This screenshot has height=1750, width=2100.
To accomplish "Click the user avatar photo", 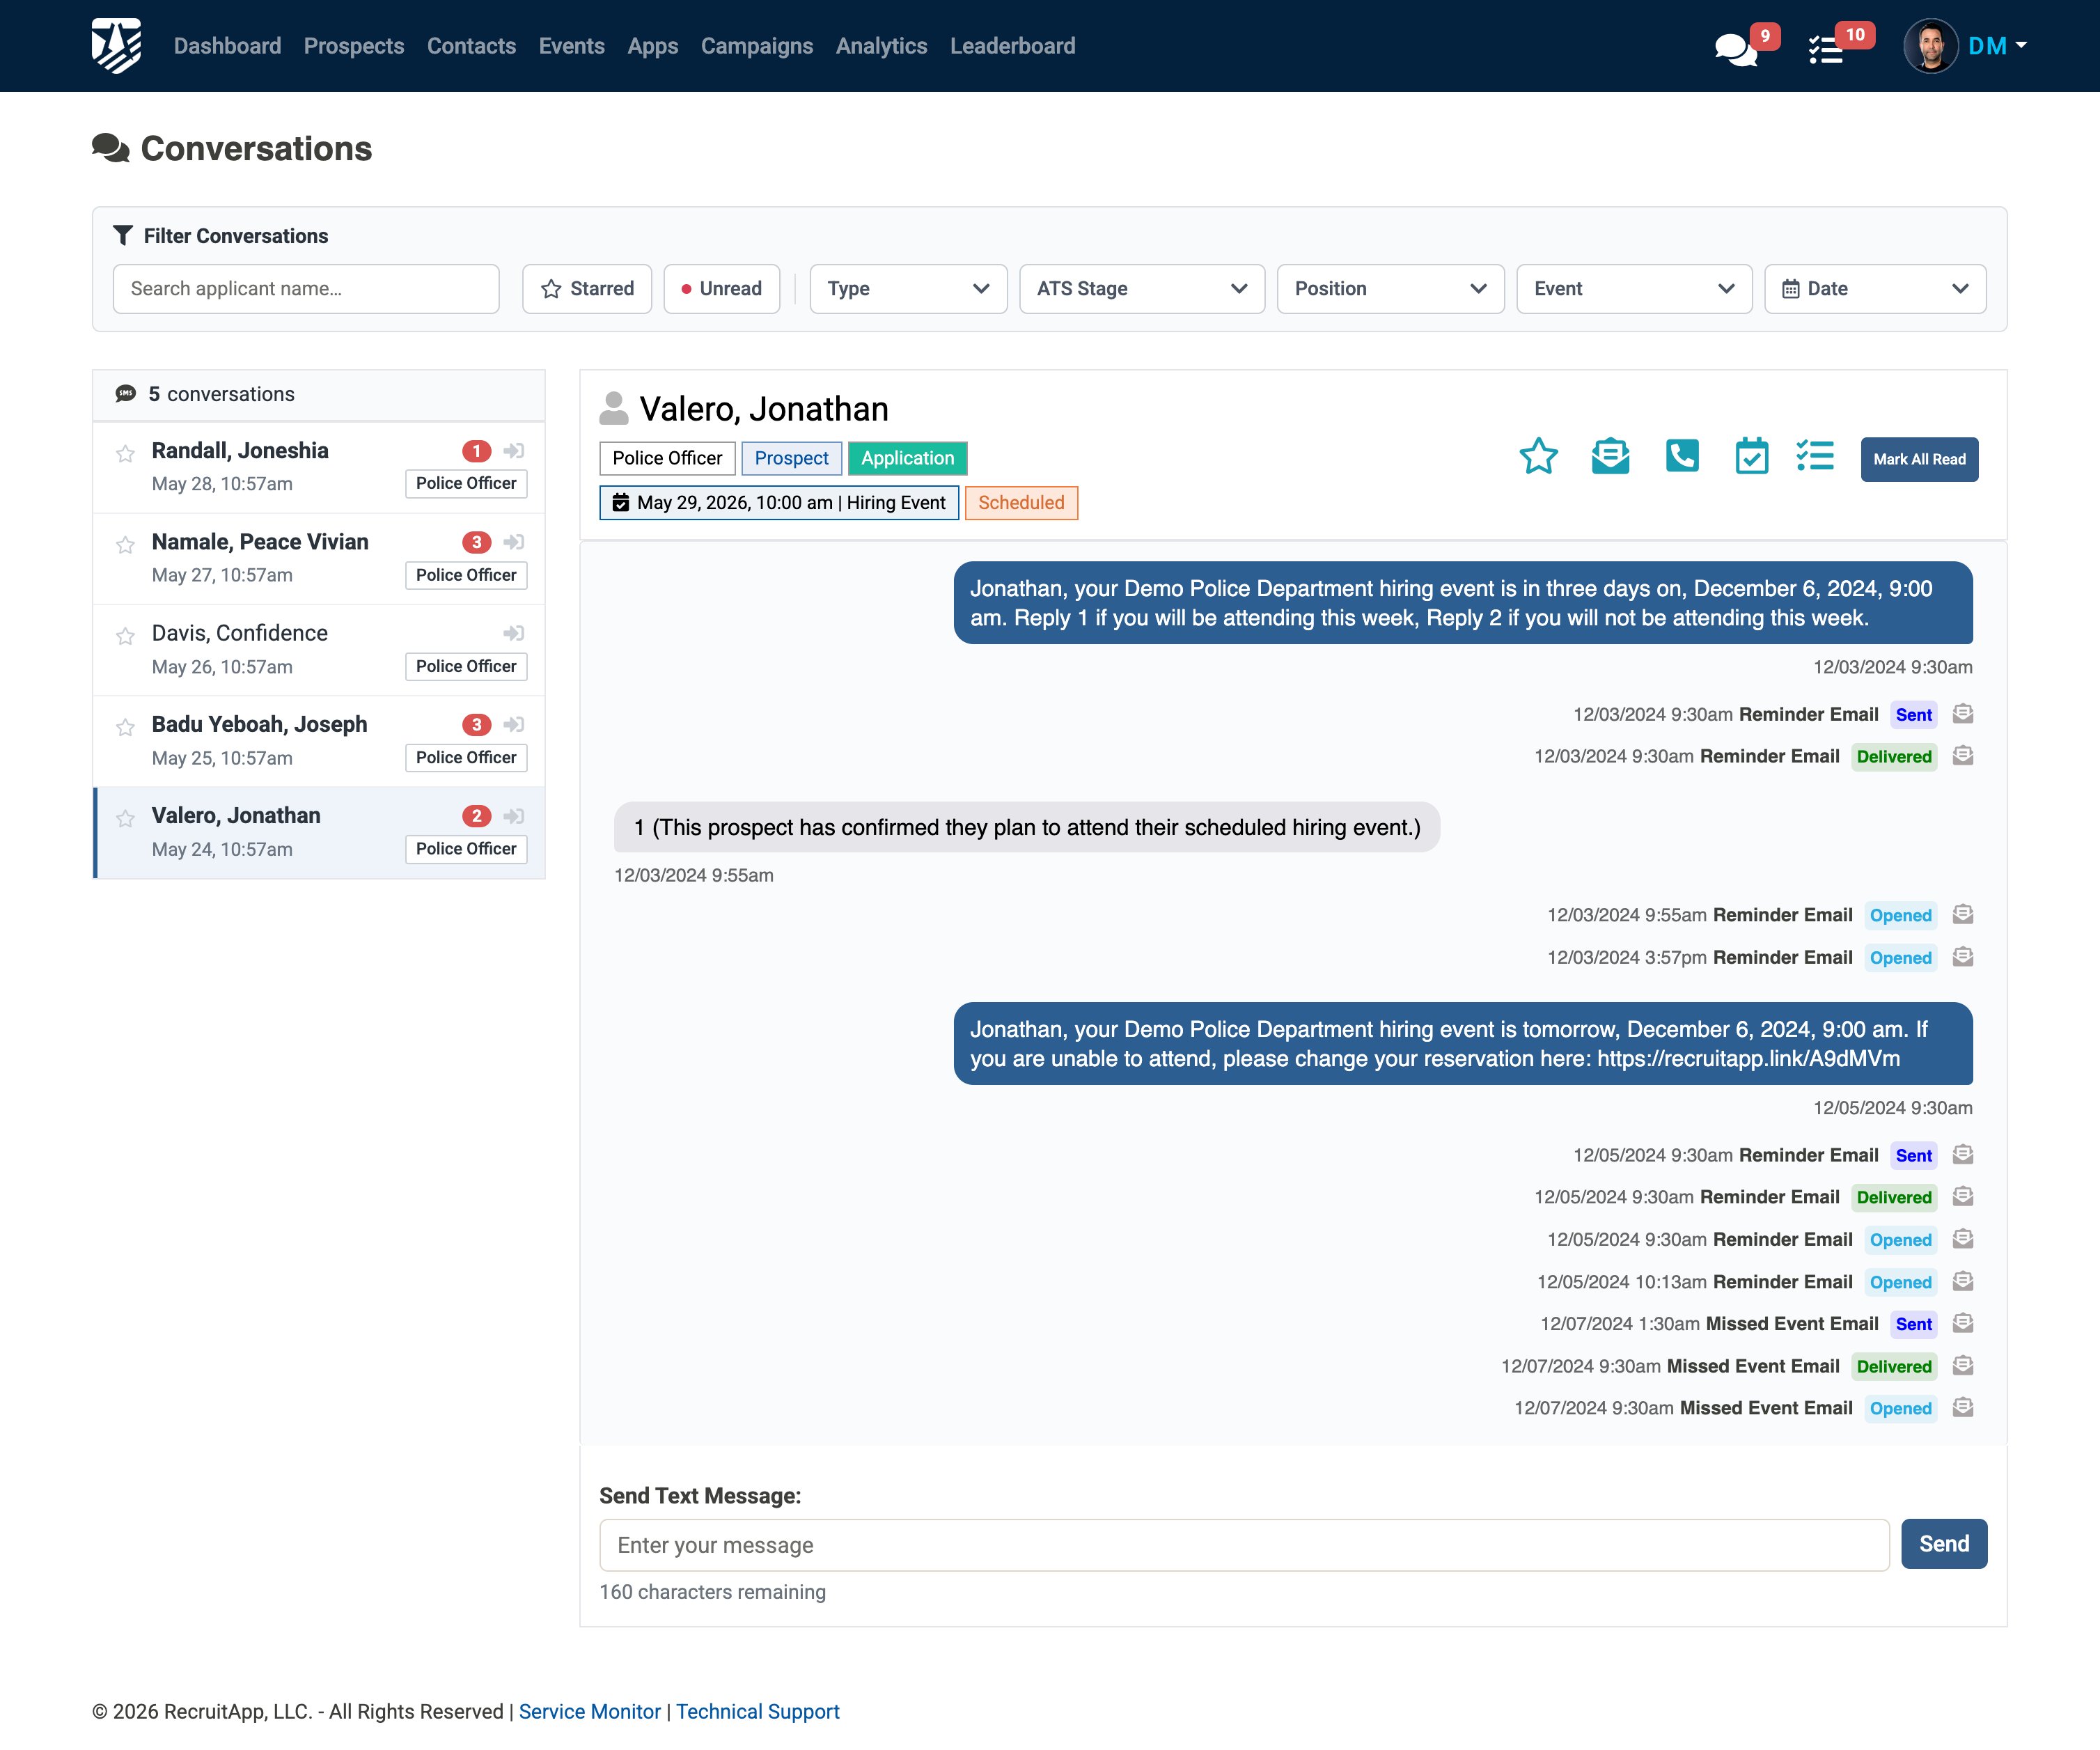I will [x=1930, y=46].
